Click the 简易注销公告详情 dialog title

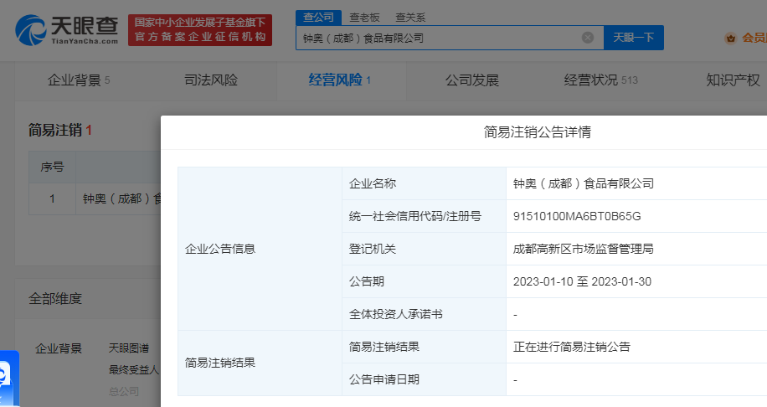537,132
